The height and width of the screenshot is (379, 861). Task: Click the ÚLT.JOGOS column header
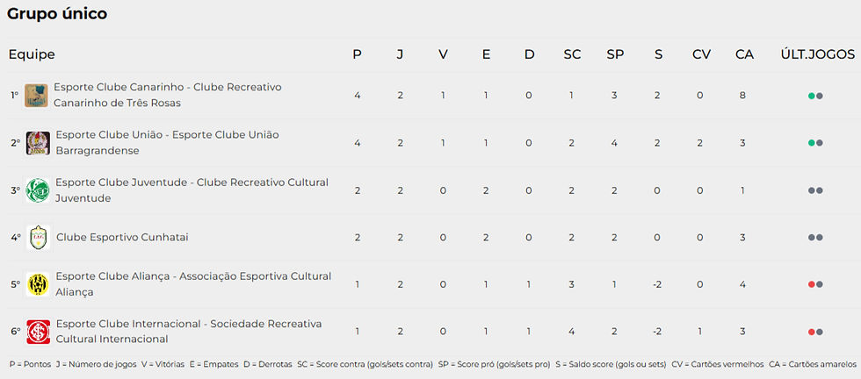tap(816, 54)
